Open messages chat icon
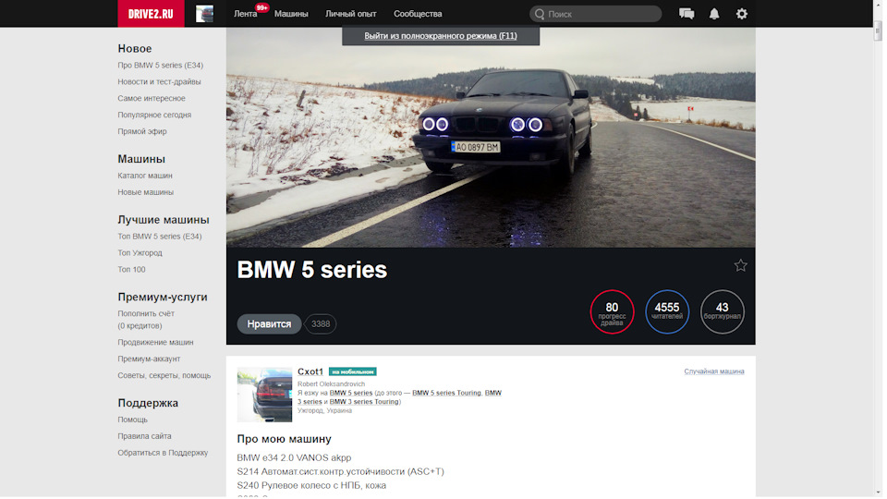This screenshot has width=887, height=499. (x=687, y=14)
